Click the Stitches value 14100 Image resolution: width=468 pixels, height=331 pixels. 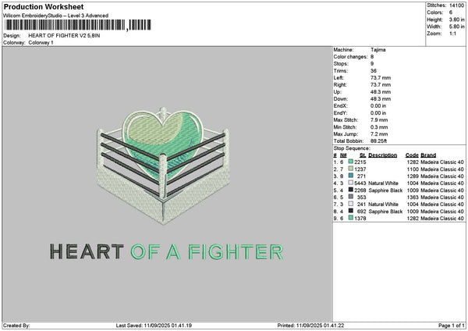tap(456, 5)
